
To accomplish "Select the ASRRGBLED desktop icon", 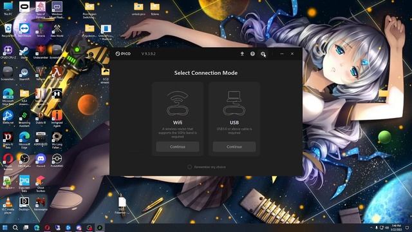I will click(41, 139).
